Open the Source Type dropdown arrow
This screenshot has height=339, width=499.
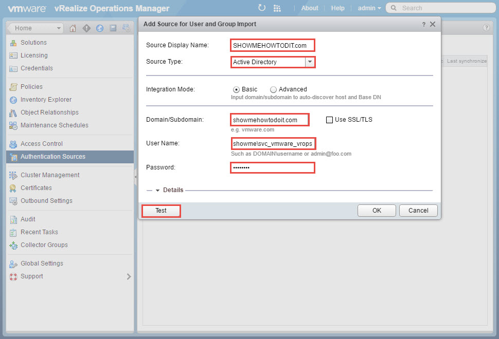[x=310, y=62]
